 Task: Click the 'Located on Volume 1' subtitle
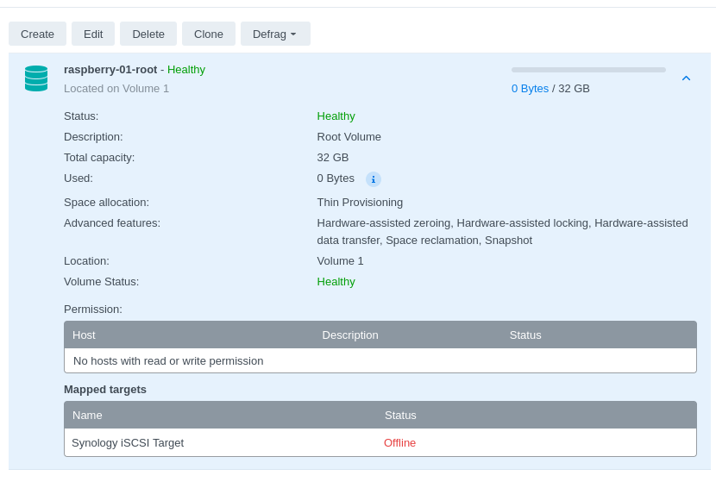(x=116, y=89)
